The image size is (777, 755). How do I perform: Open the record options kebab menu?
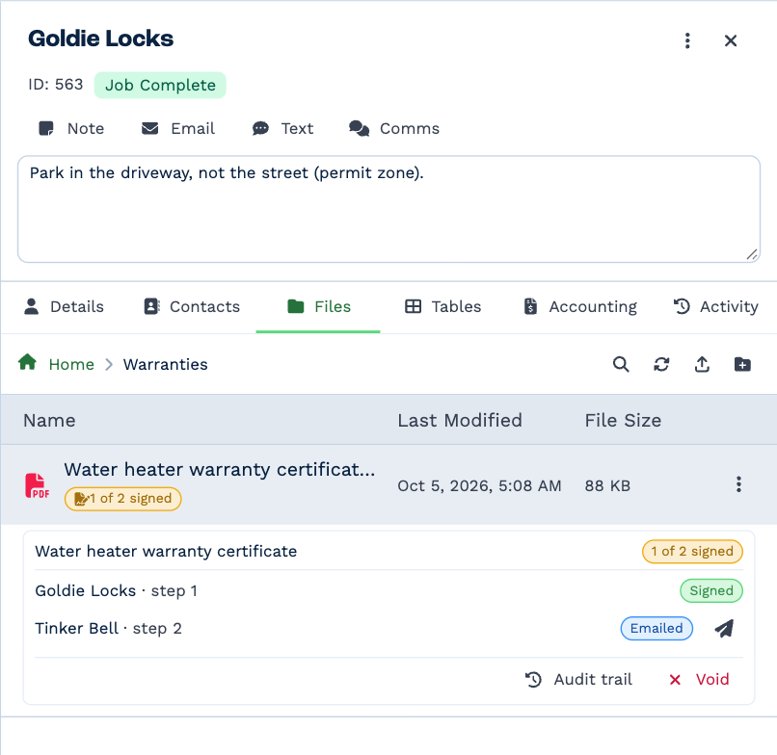687,40
